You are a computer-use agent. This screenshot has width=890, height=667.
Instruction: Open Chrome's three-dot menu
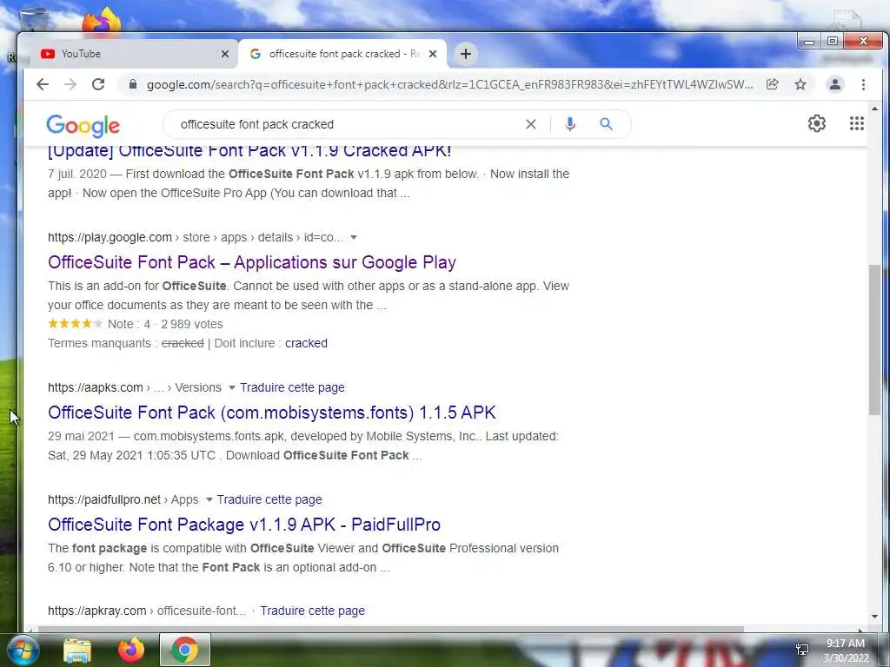(x=863, y=84)
